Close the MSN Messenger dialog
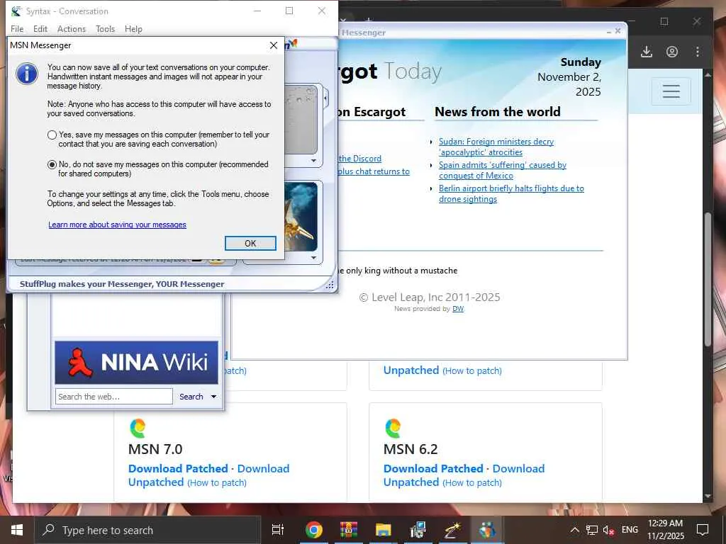This screenshot has width=726, height=544. click(x=274, y=45)
